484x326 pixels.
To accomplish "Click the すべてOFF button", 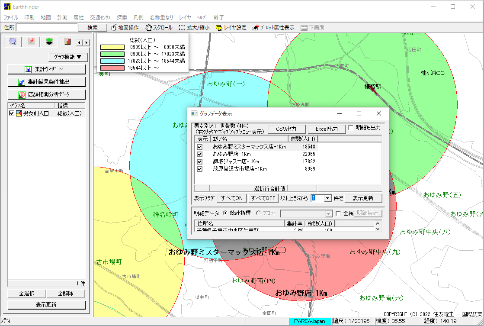I will (263, 198).
